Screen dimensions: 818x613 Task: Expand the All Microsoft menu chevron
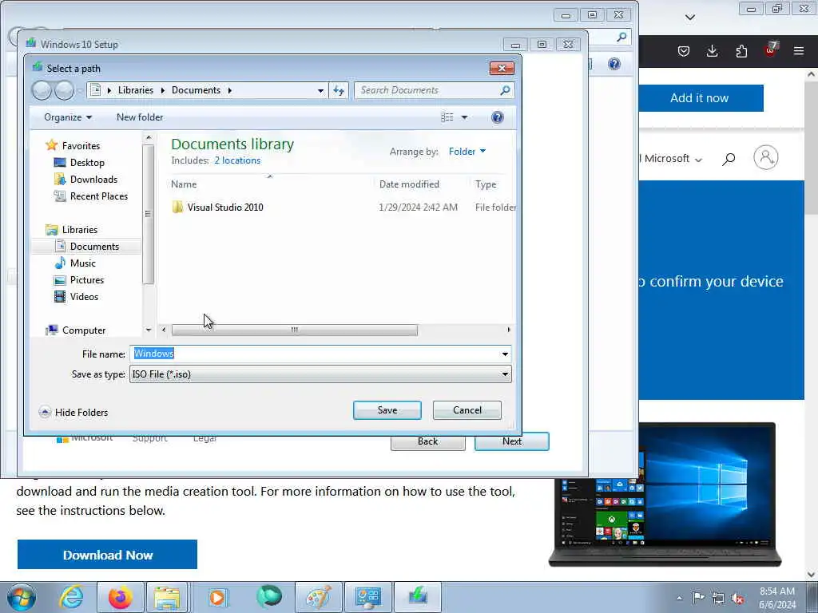pos(698,160)
